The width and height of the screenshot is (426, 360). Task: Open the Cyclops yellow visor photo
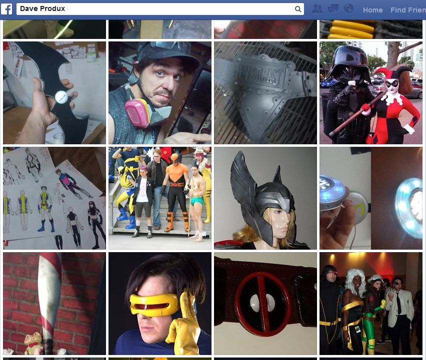click(x=160, y=304)
